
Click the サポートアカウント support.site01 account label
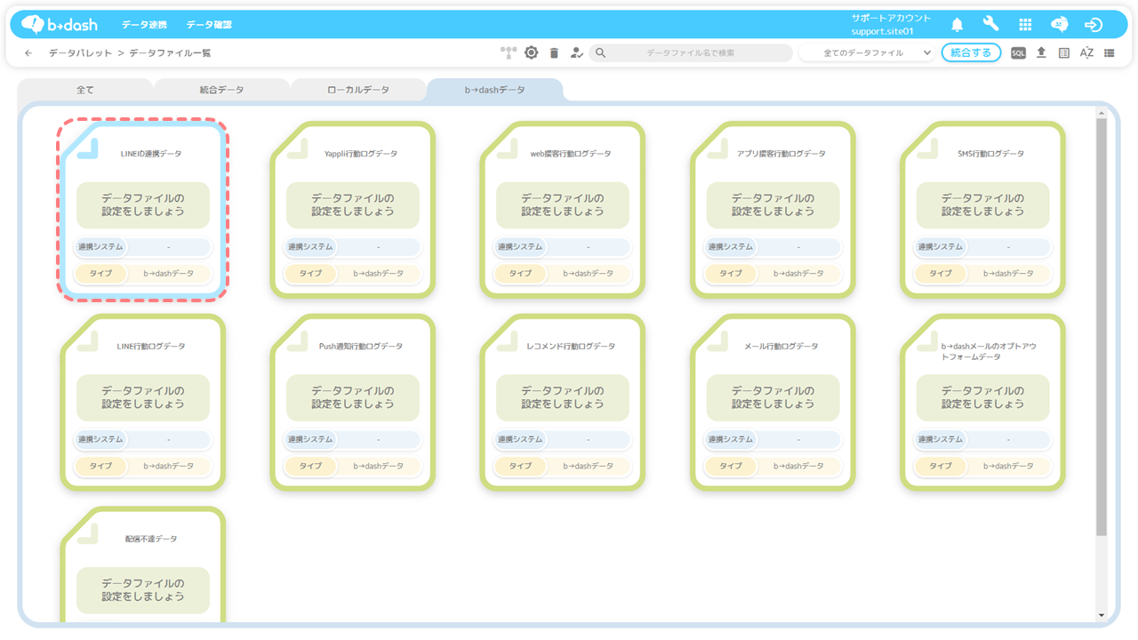click(891, 25)
